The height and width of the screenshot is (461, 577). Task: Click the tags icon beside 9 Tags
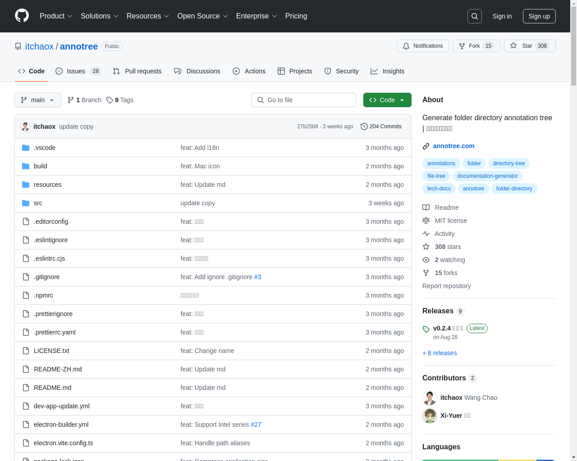click(110, 100)
